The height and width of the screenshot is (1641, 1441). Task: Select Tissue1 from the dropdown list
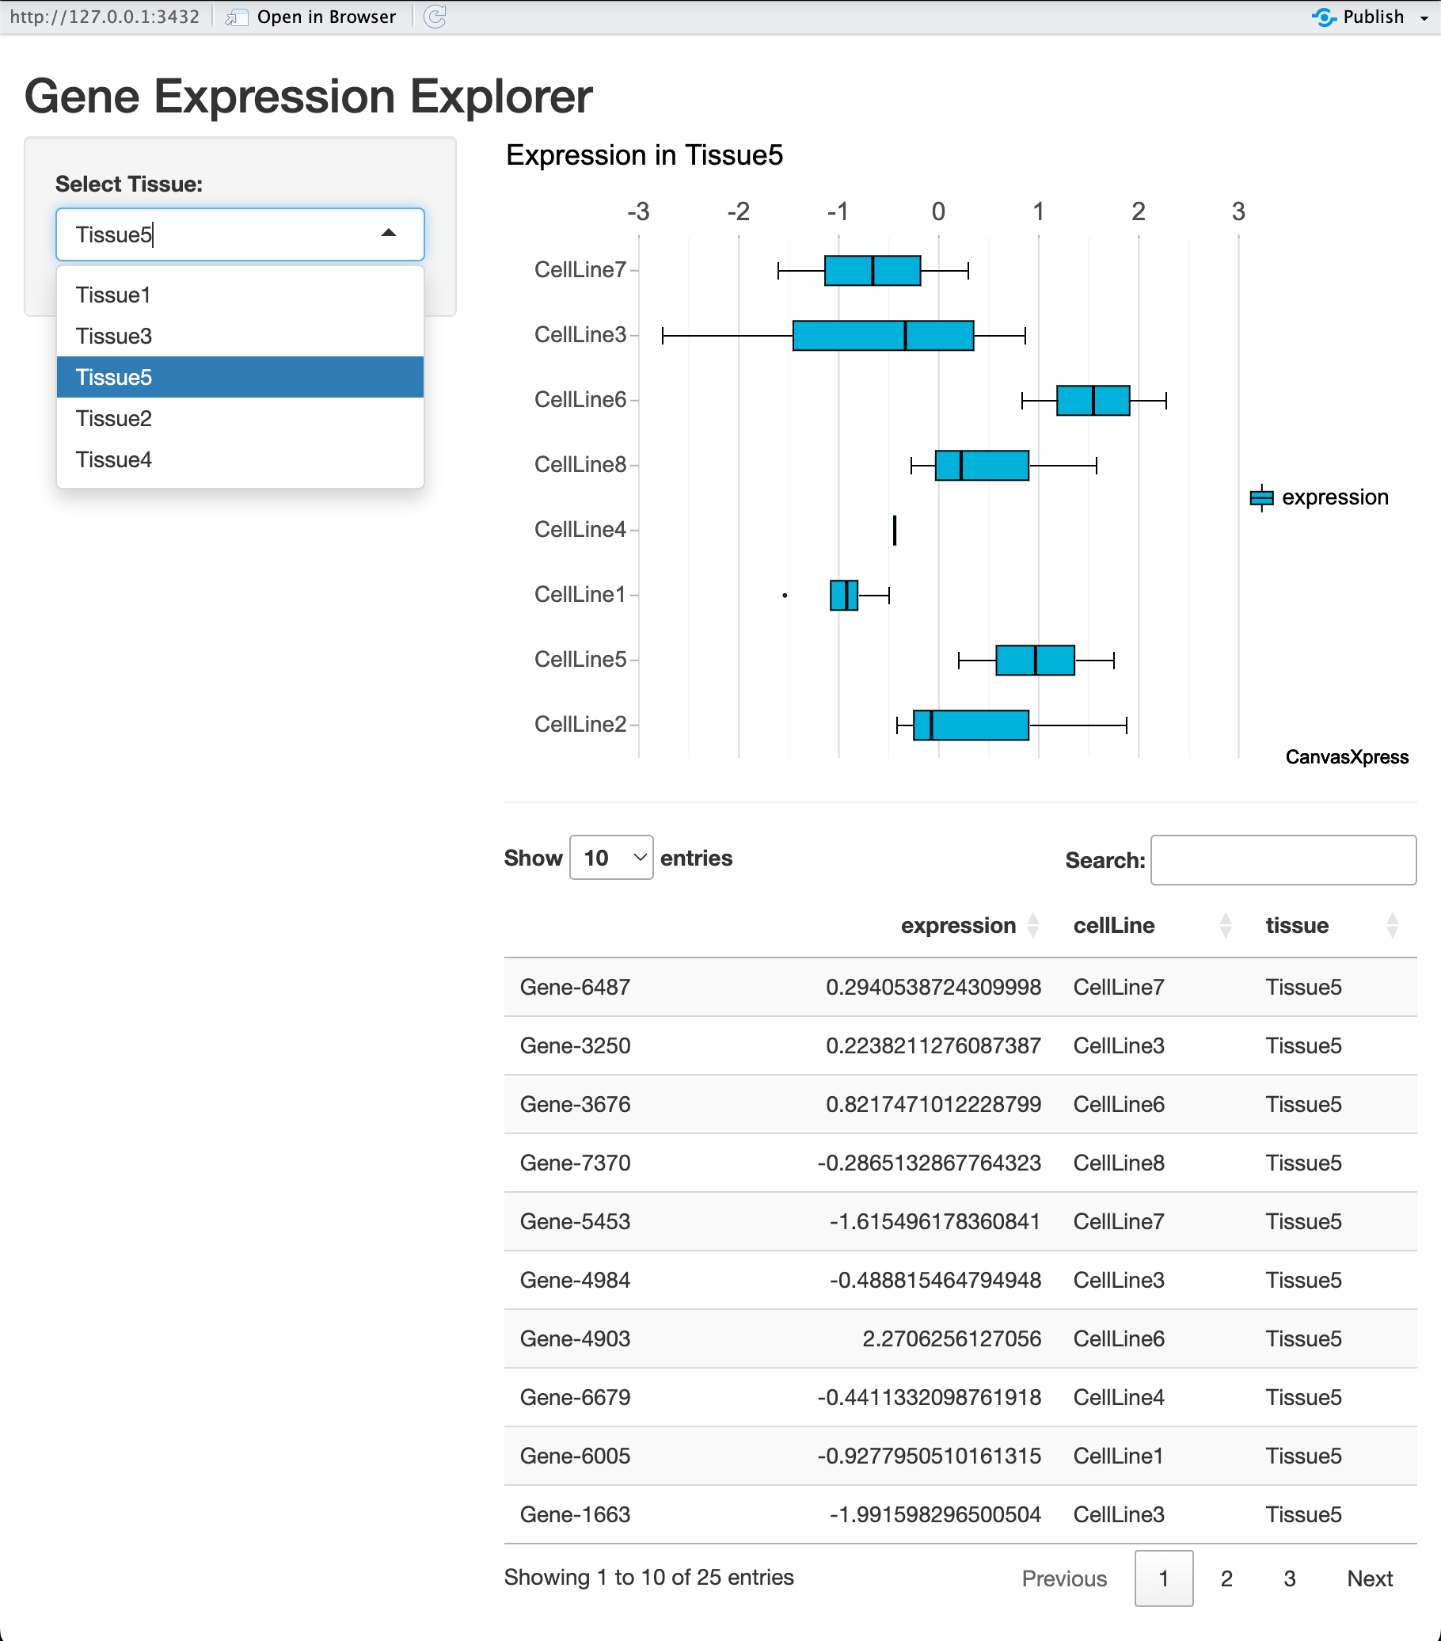(x=113, y=295)
